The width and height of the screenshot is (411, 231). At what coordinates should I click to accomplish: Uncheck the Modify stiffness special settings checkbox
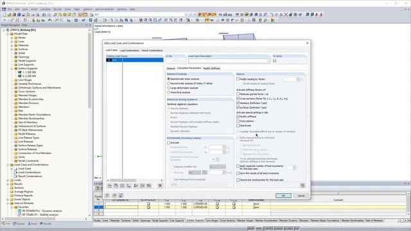click(x=238, y=117)
